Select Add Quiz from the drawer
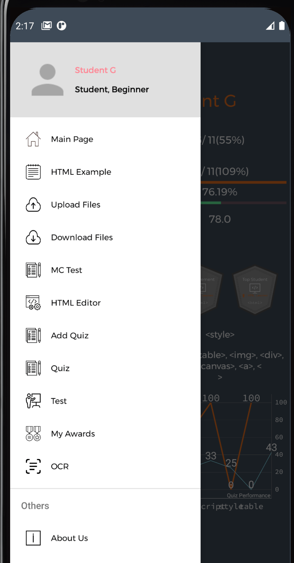The width and height of the screenshot is (294, 563). (x=105, y=335)
